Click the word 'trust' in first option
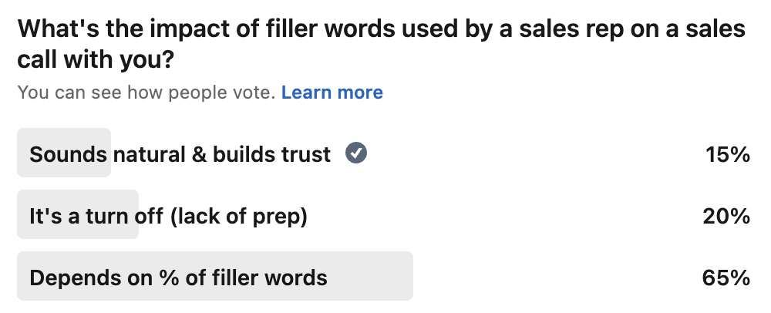The height and width of the screenshot is (313, 771). click(306, 154)
